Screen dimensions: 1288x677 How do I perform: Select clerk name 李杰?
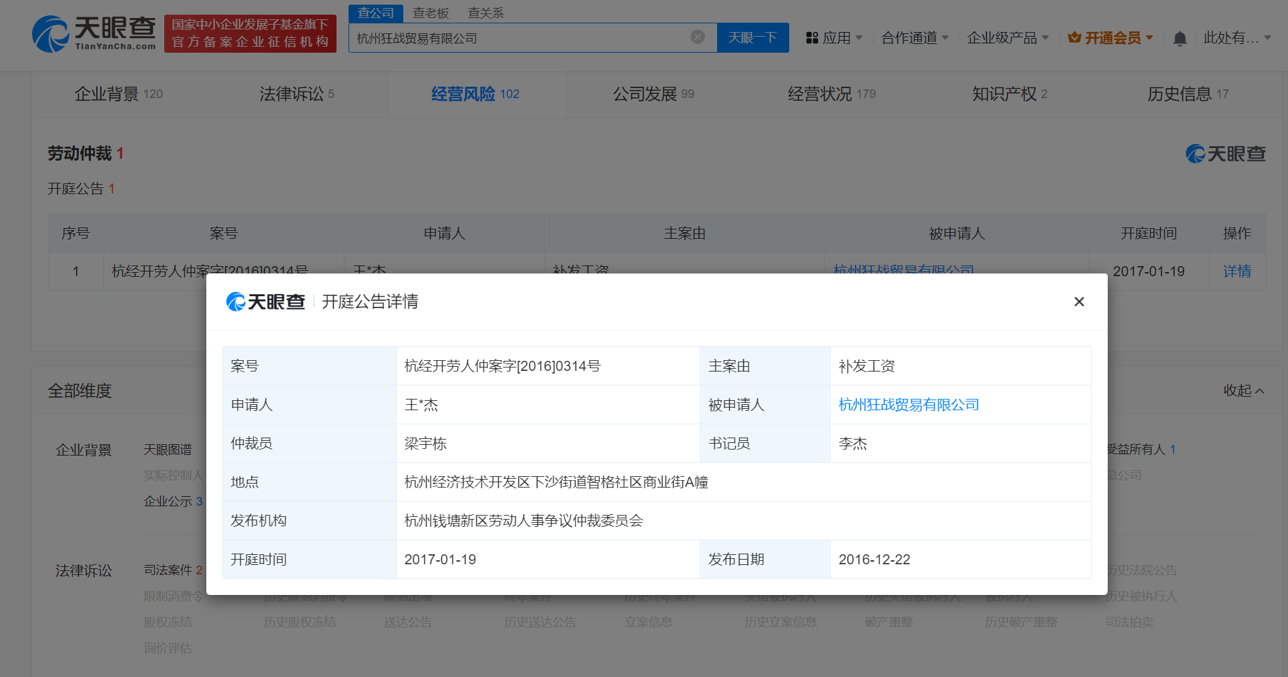(x=853, y=444)
